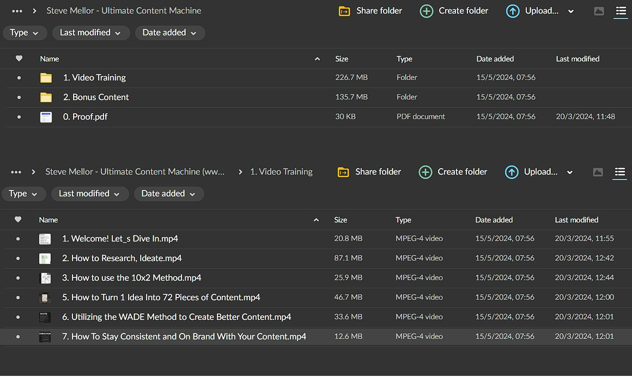Toggle the dot marker for 0. Proof.pdf row

[19, 117]
